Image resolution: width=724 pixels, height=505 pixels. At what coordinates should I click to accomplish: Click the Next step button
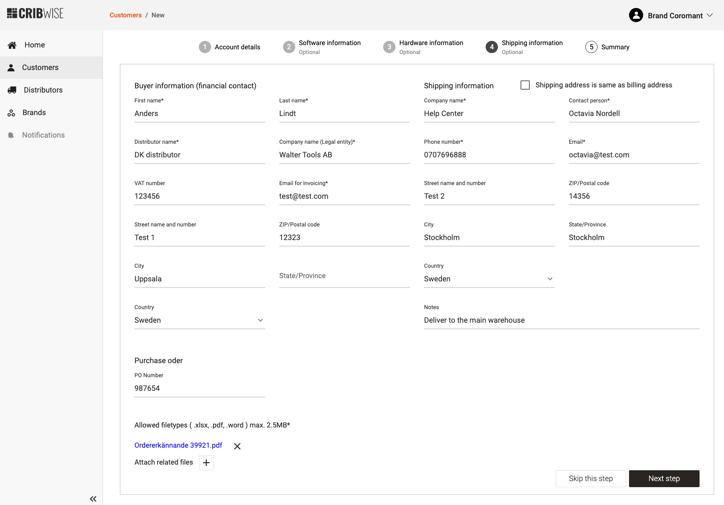pyautogui.click(x=664, y=479)
